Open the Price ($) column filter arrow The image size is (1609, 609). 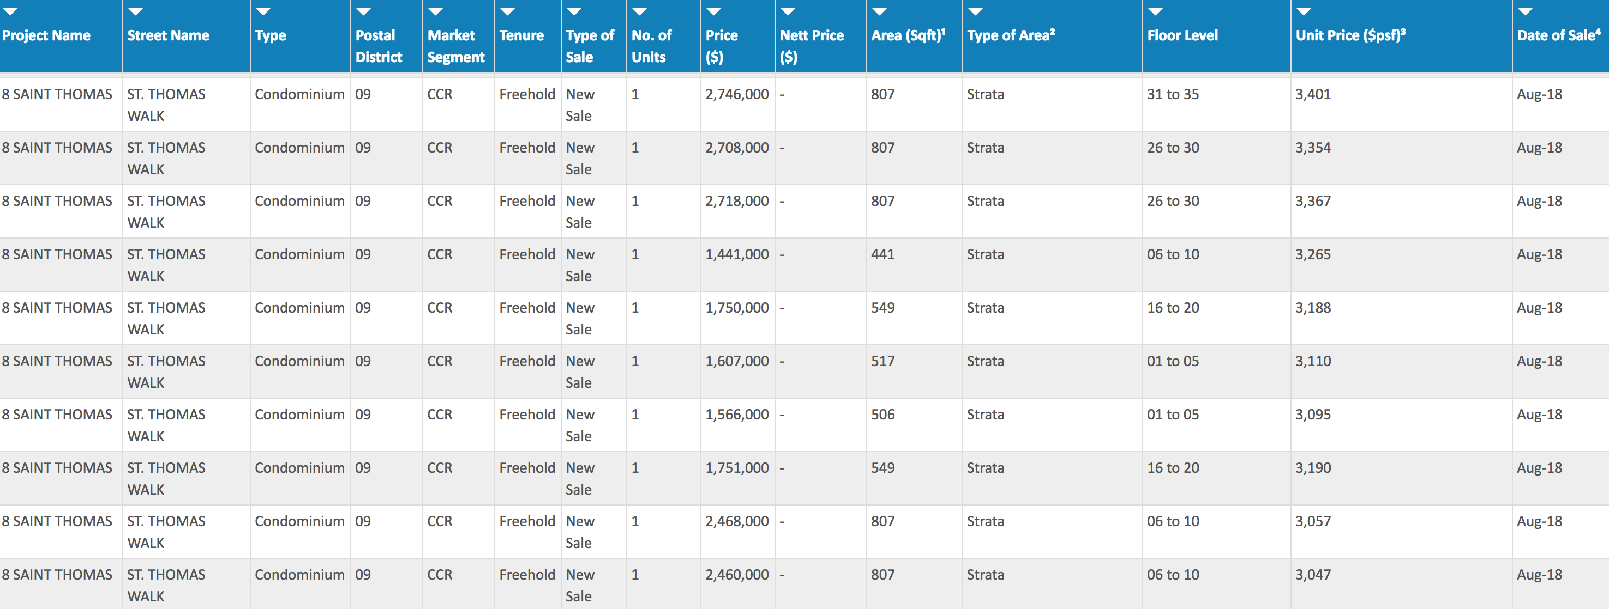point(714,11)
